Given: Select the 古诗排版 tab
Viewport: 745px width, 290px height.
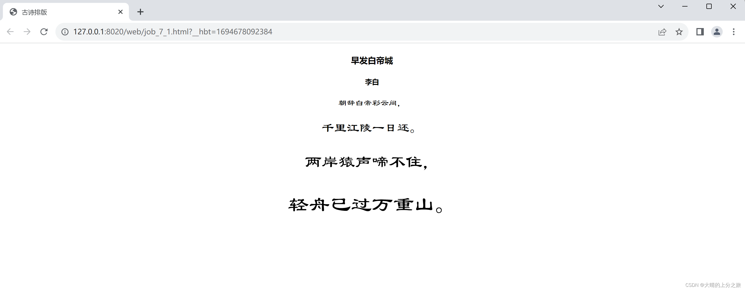Looking at the screenshot, I should 58,12.
